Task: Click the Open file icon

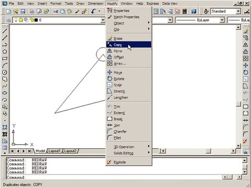Action: (16, 11)
